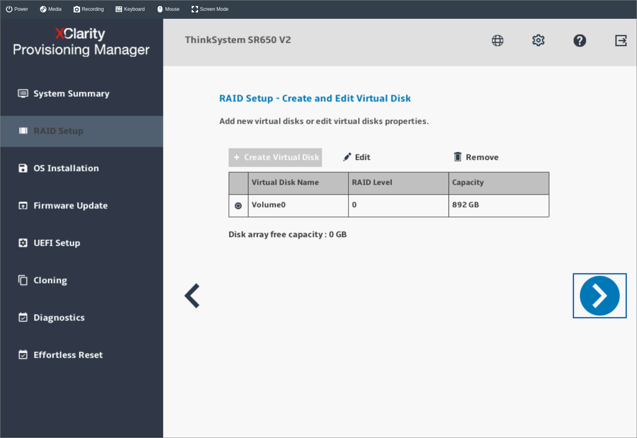Click the RAID Setup page heading
Image resolution: width=637 pixels, height=438 pixels.
tap(315, 98)
